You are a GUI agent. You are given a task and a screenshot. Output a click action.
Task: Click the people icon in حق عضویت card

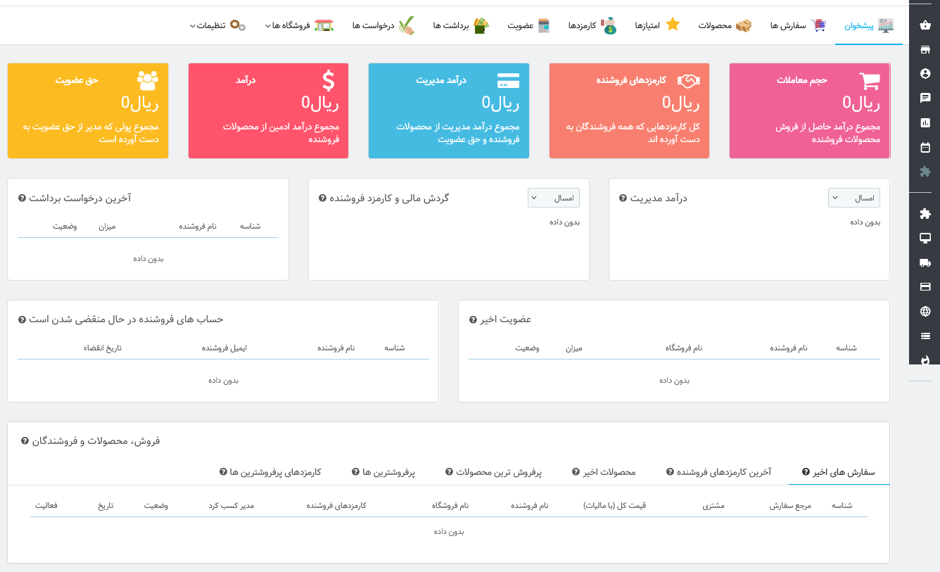(148, 80)
